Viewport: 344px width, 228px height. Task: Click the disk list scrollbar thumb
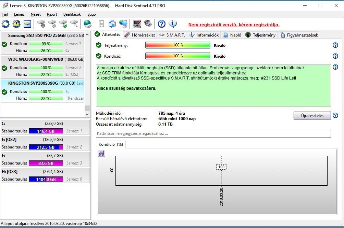[87, 108]
